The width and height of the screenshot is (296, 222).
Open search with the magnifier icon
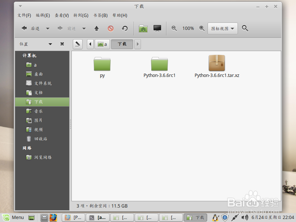pos(245,28)
